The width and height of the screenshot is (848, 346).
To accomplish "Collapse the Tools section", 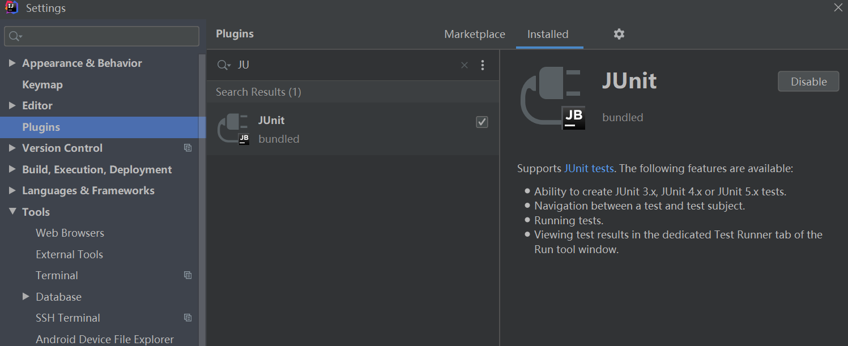I will (x=12, y=212).
